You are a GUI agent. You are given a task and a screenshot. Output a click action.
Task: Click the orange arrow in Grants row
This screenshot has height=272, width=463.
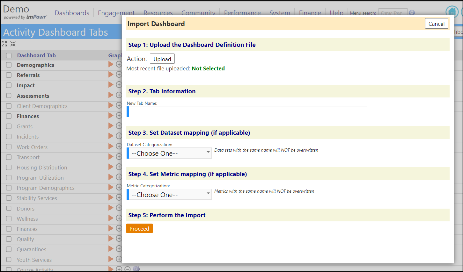pos(111,126)
